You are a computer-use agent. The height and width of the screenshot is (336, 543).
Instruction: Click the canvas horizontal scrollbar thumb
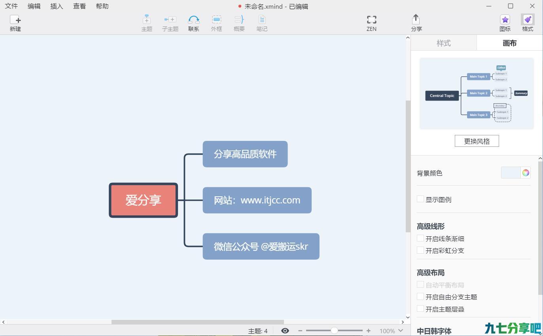click(198, 322)
